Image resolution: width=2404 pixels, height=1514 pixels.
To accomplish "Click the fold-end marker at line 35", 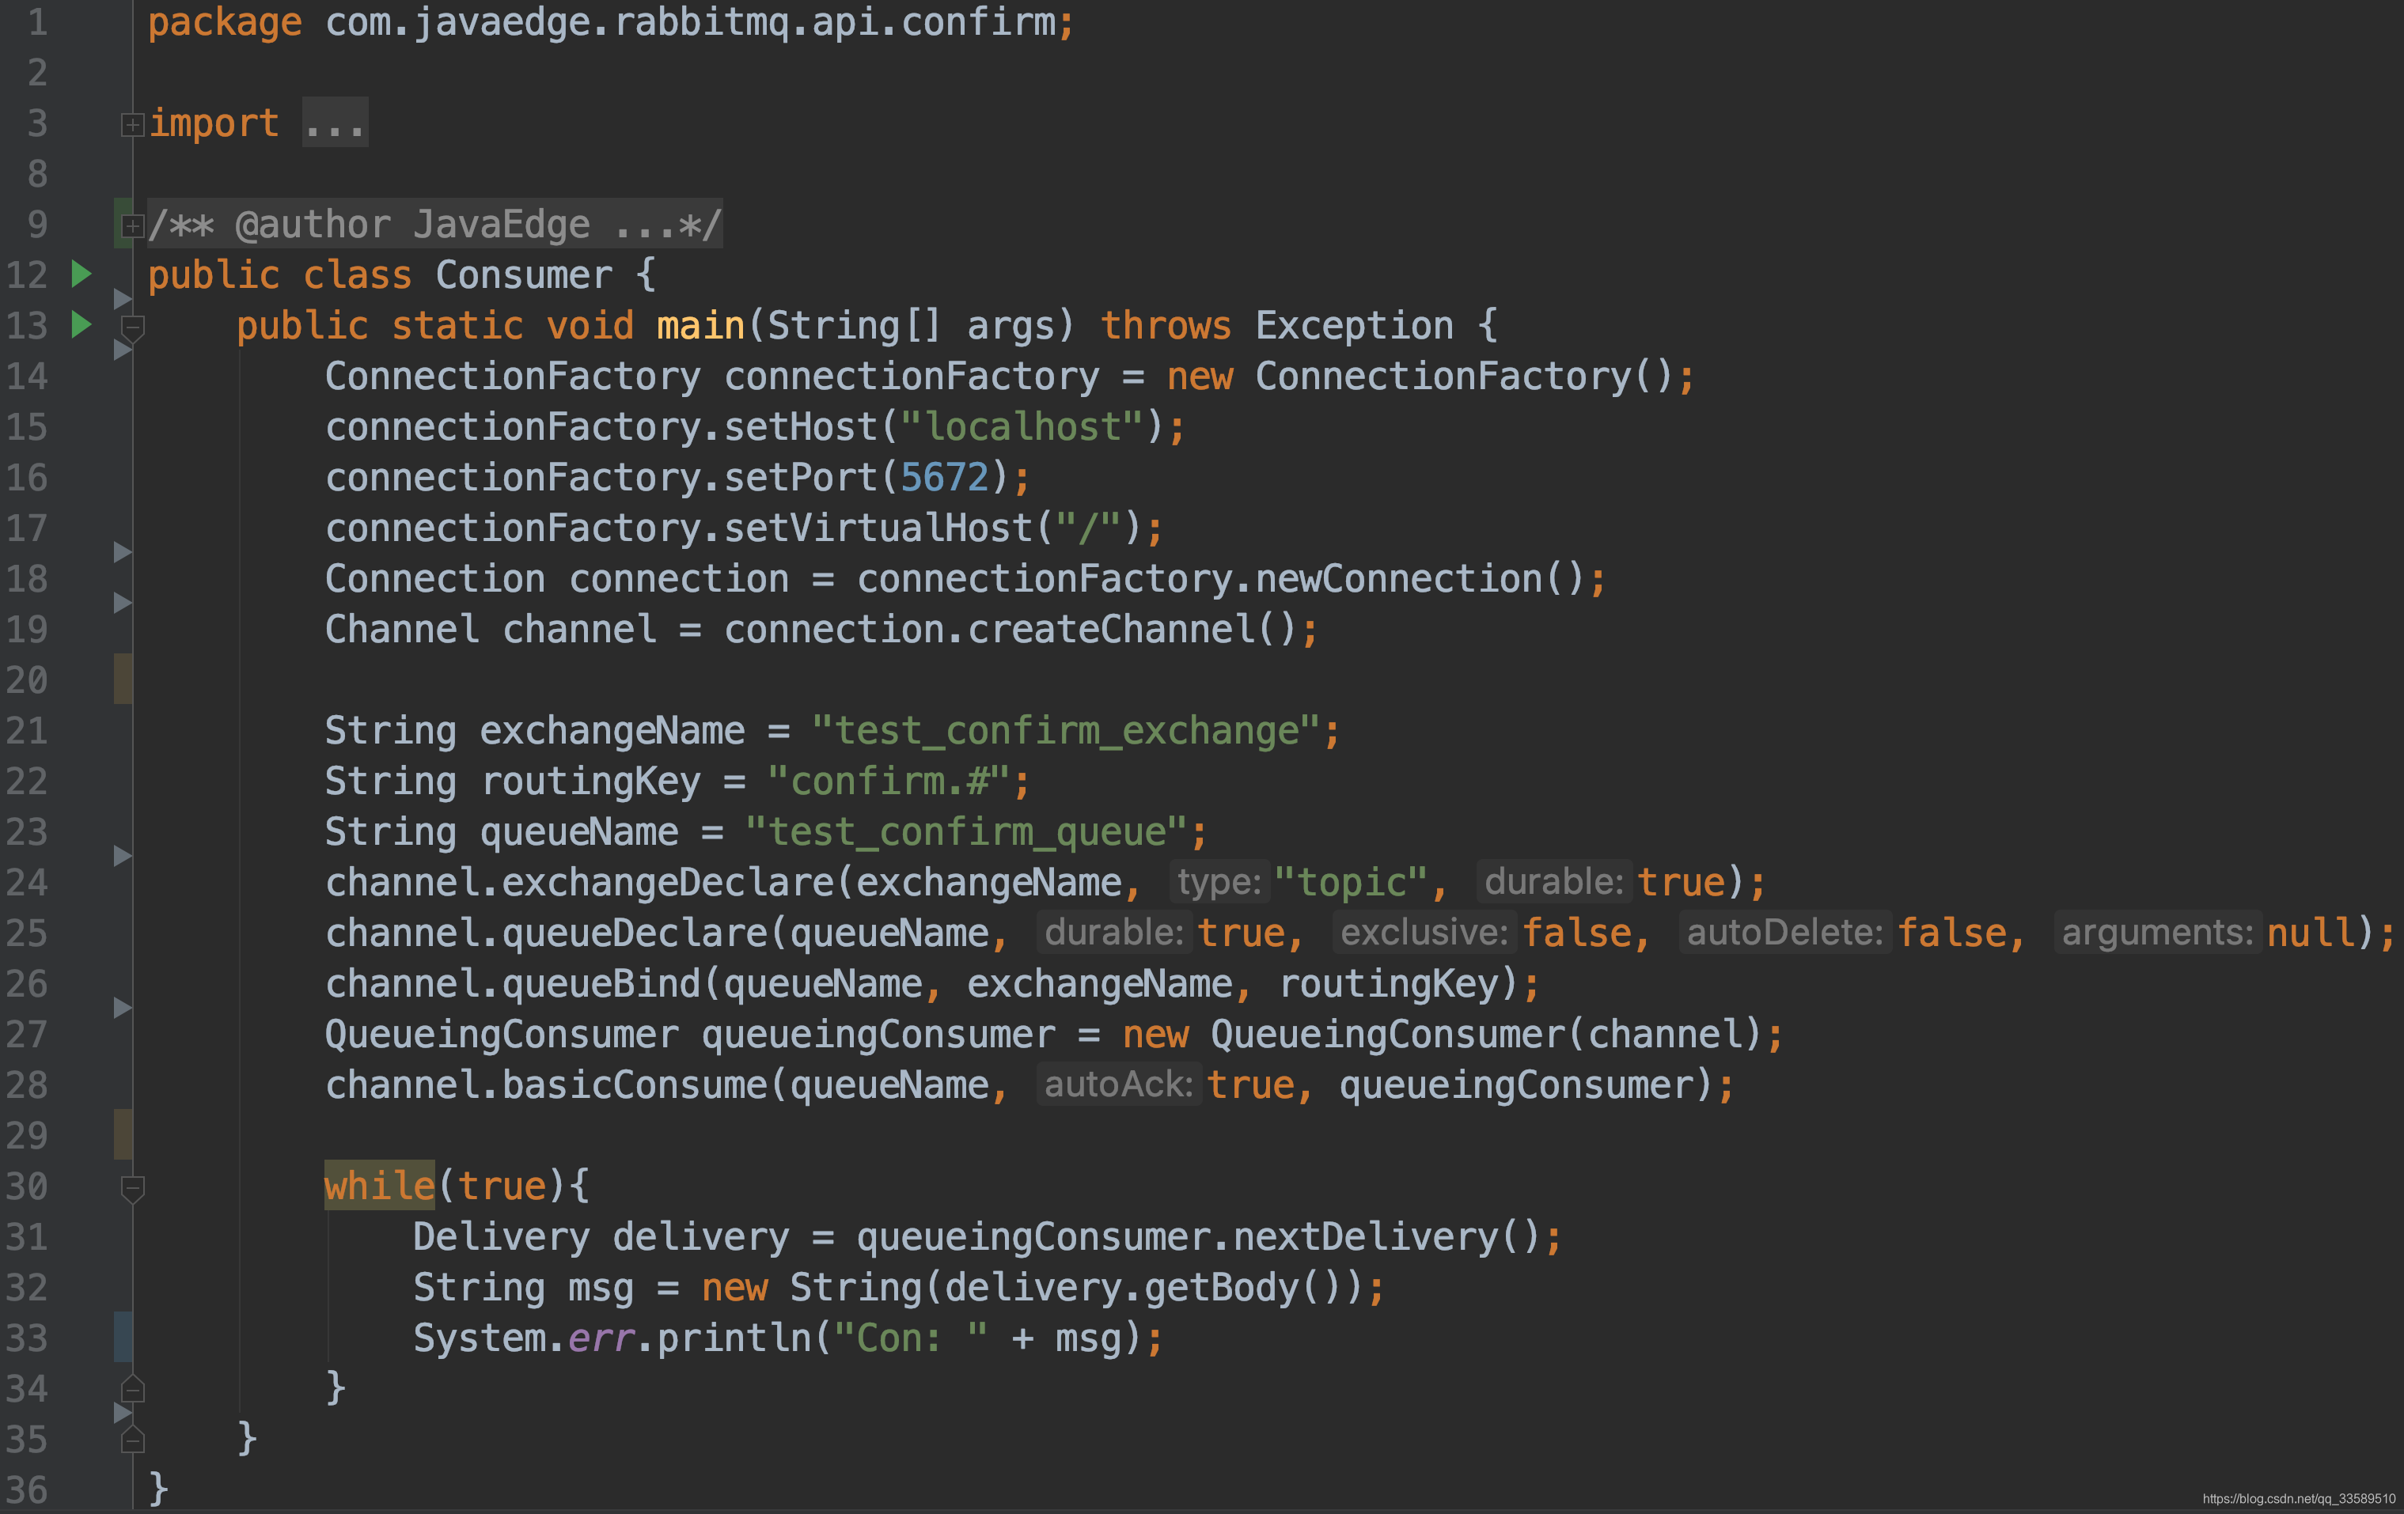I will point(132,1440).
